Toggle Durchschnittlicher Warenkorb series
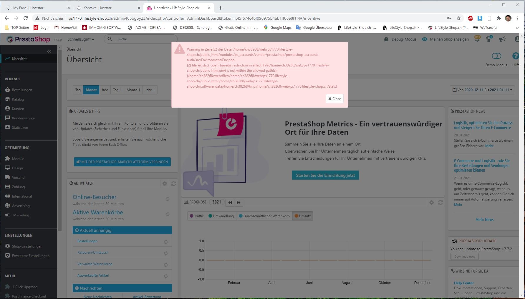The width and height of the screenshot is (525, 299). pos(264,216)
